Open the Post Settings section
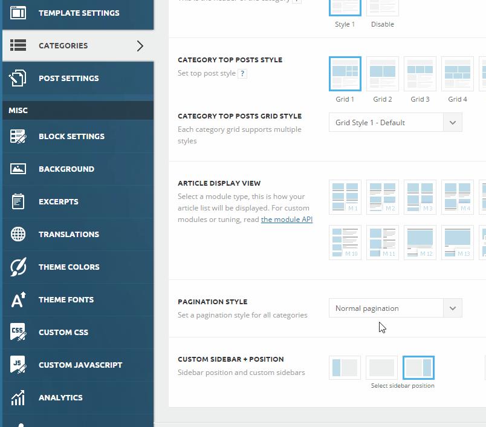 pos(78,78)
